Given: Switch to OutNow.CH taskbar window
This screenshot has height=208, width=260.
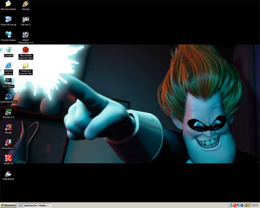Looking at the screenshot, I should click(35, 205).
